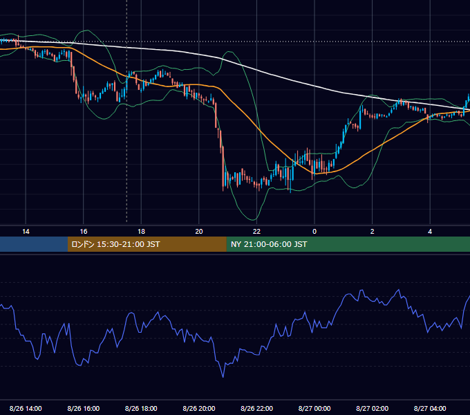470x415 pixels.
Task: Click the 22 hour label on price chart axis
Action: click(x=256, y=232)
